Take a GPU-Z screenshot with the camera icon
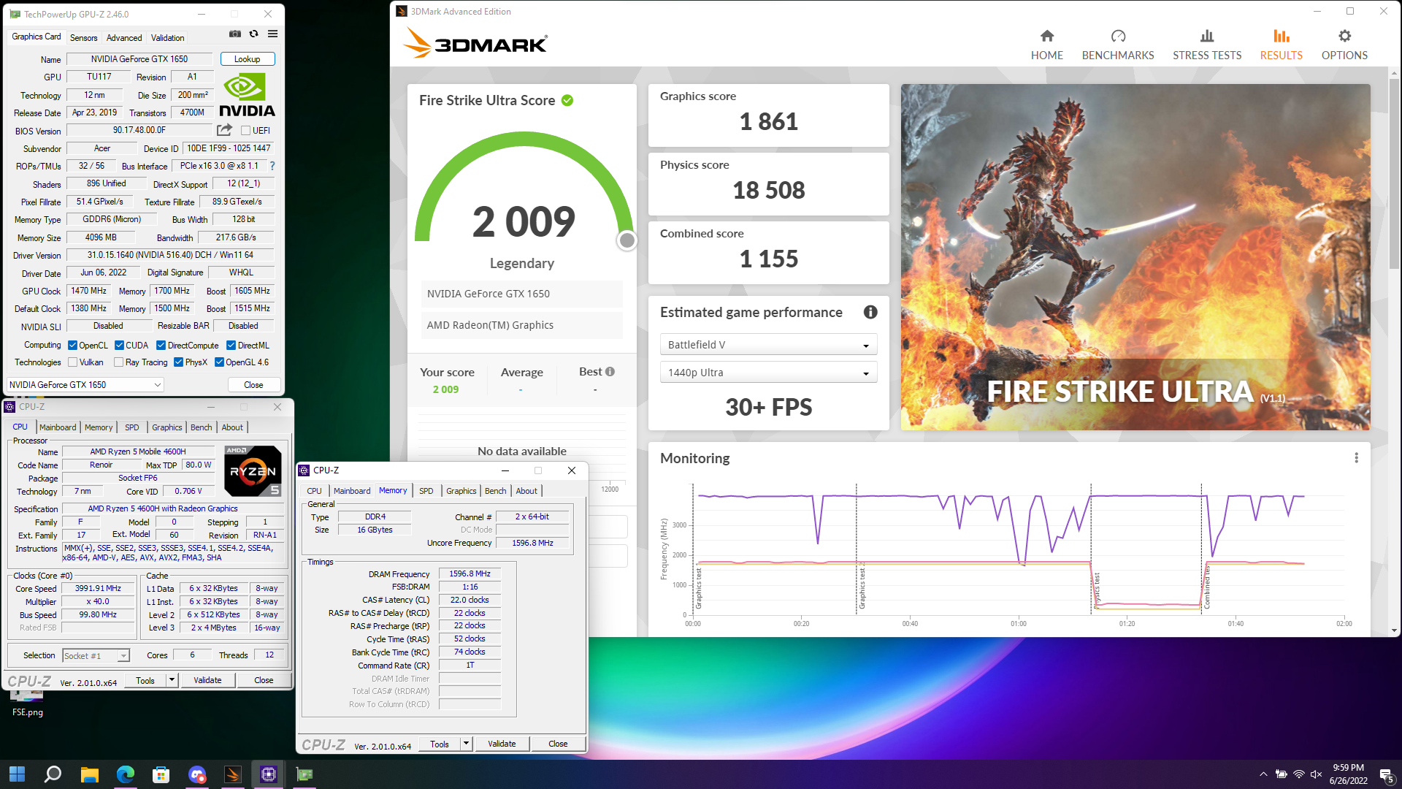Image resolution: width=1402 pixels, height=789 pixels. tap(235, 34)
